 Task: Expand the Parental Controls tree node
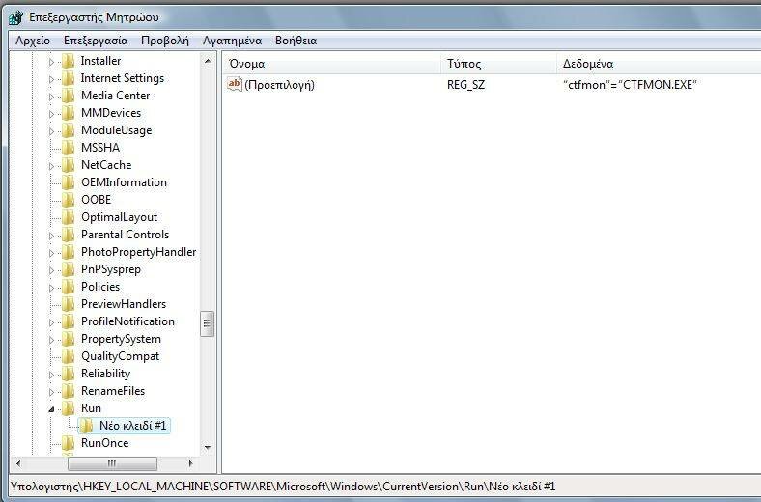(x=51, y=236)
